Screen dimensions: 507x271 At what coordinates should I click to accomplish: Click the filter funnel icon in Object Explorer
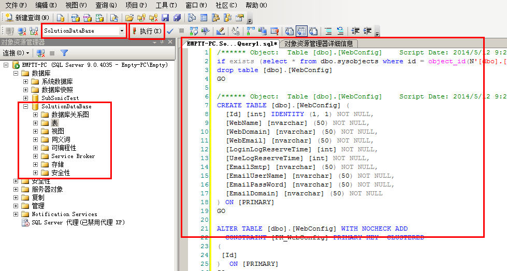click(64, 53)
